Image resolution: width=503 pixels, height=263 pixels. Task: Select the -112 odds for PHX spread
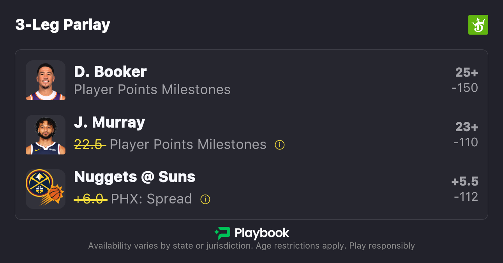pyautogui.click(x=466, y=197)
